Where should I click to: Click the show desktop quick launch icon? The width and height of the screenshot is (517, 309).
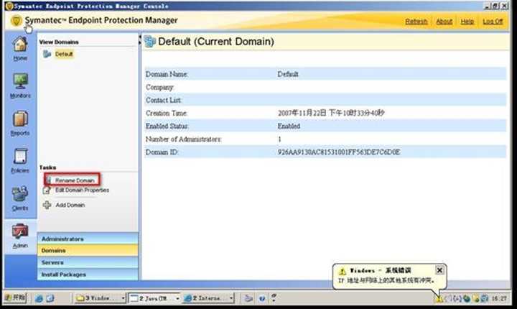pos(50,298)
